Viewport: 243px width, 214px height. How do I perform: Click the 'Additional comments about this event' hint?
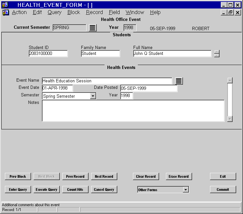(x=31, y=205)
